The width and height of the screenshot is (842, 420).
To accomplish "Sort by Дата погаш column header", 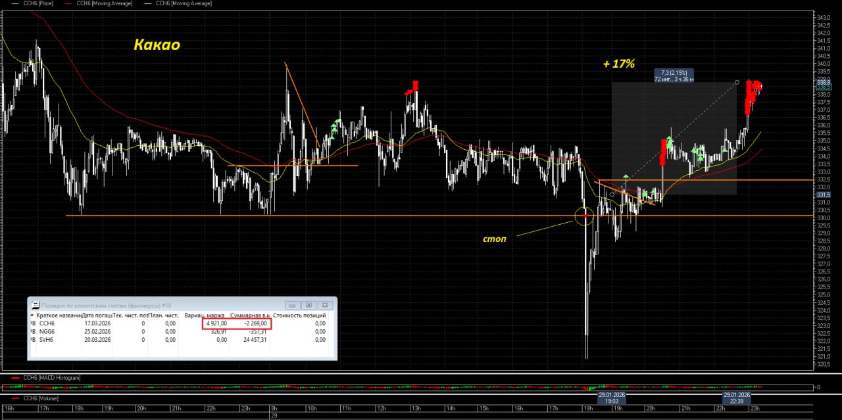I will coord(98,315).
